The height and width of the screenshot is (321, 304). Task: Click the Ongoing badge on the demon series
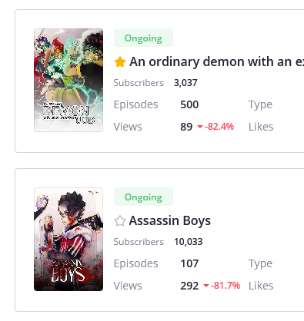pos(143,38)
